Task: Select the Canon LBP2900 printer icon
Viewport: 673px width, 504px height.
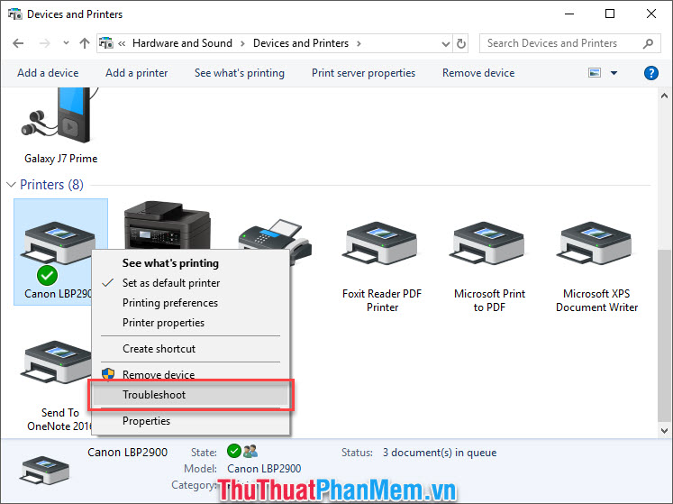Action: tap(59, 243)
